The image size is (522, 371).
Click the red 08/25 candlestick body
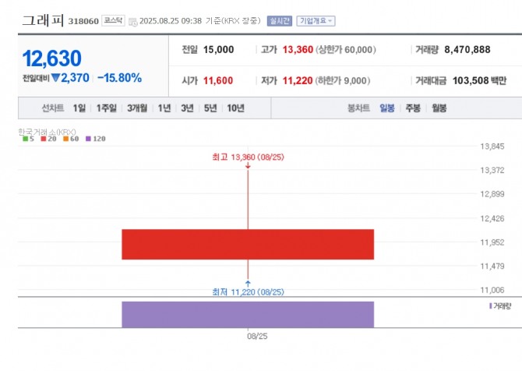[248, 244]
